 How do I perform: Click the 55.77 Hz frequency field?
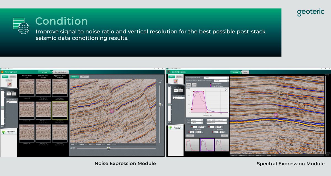point(222,132)
